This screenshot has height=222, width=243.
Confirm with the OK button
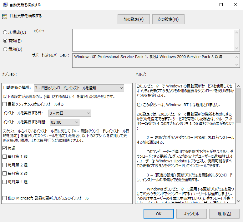pyautogui.click(x=159, y=214)
